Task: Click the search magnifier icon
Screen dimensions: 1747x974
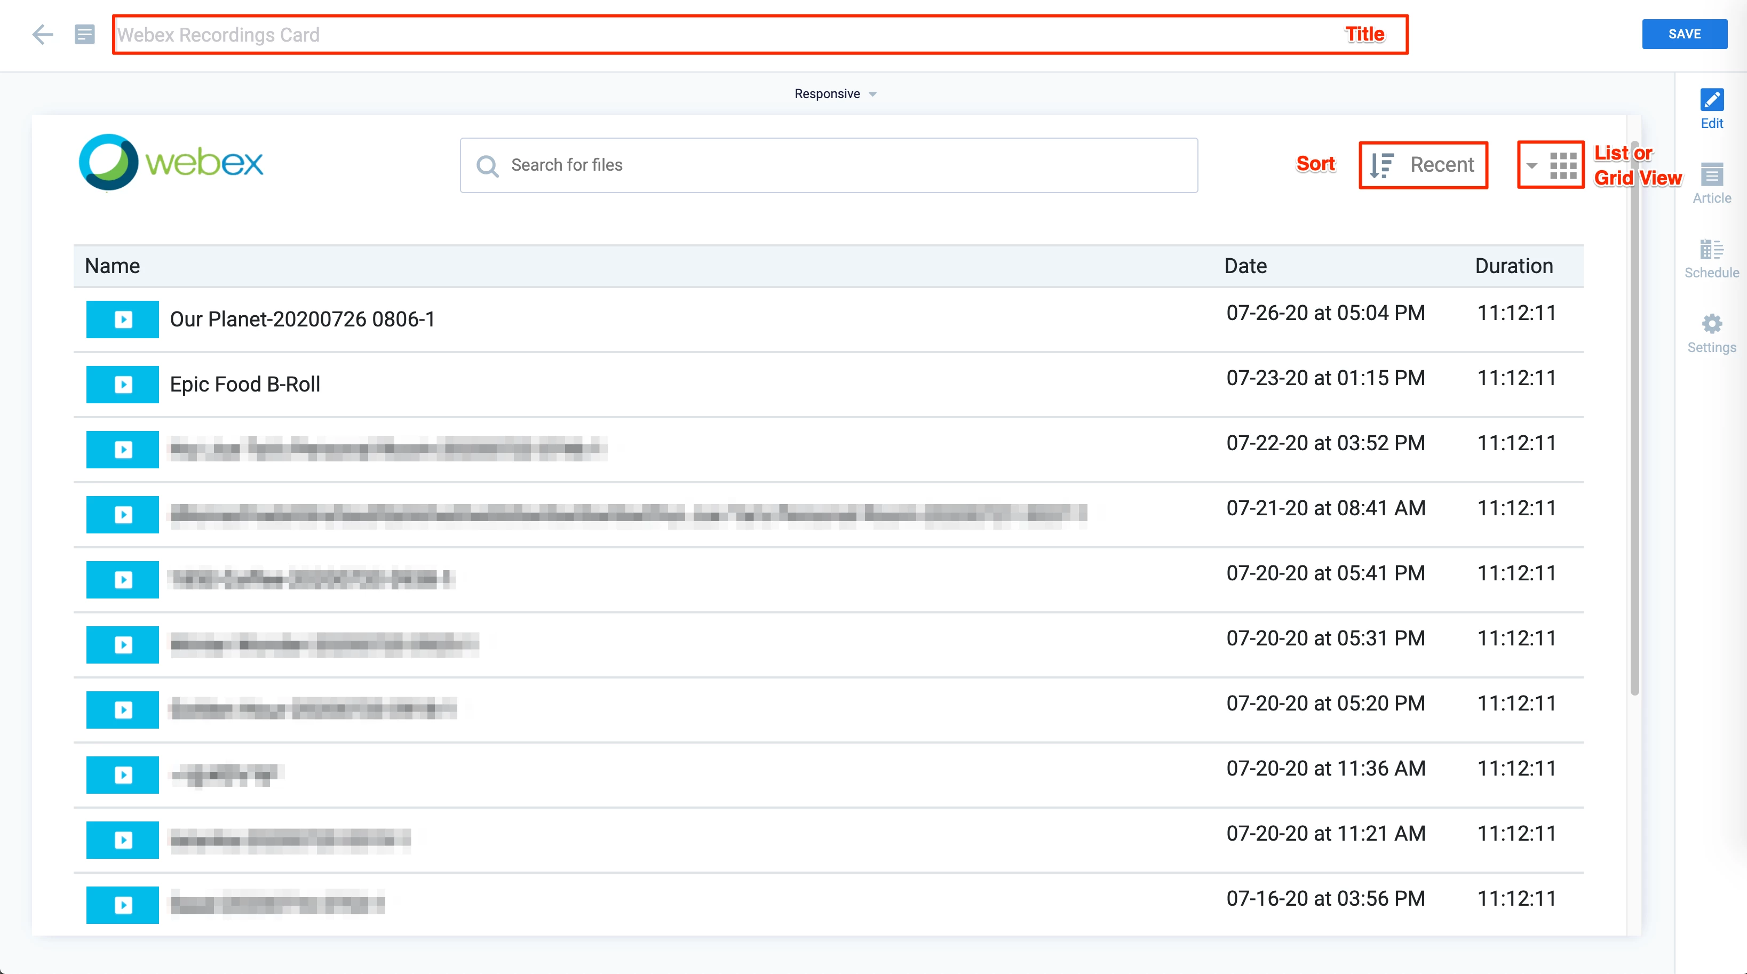Action: coord(487,165)
